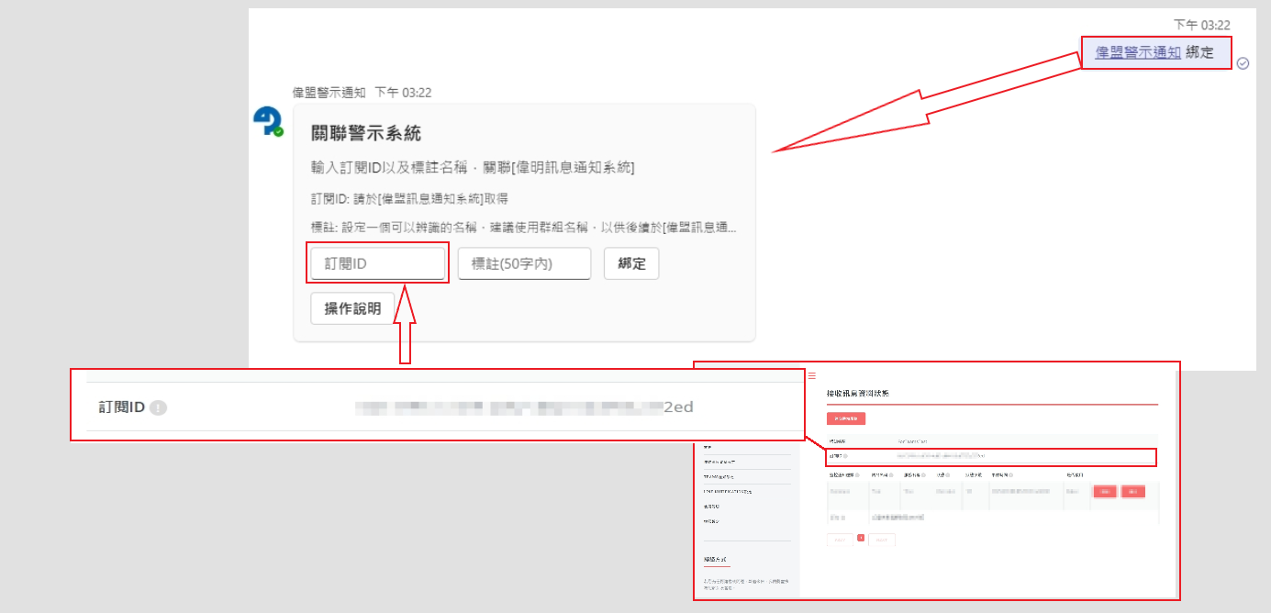Click the red button under 接收訊息 heading
Image resolution: width=1271 pixels, height=613 pixels.
pos(846,418)
